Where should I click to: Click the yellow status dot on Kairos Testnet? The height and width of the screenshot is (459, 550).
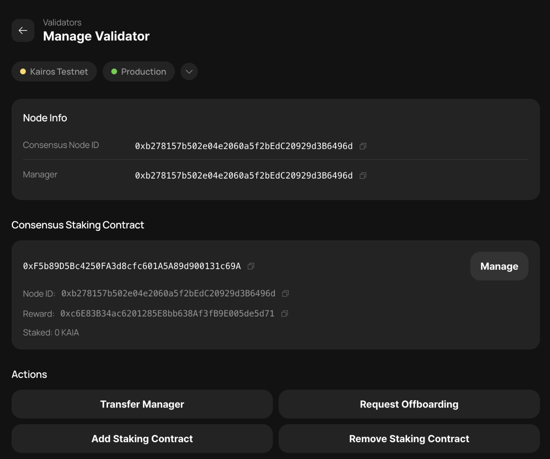pyautogui.click(x=23, y=71)
